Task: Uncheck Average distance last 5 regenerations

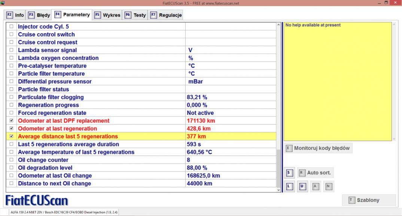Action: pos(11,137)
